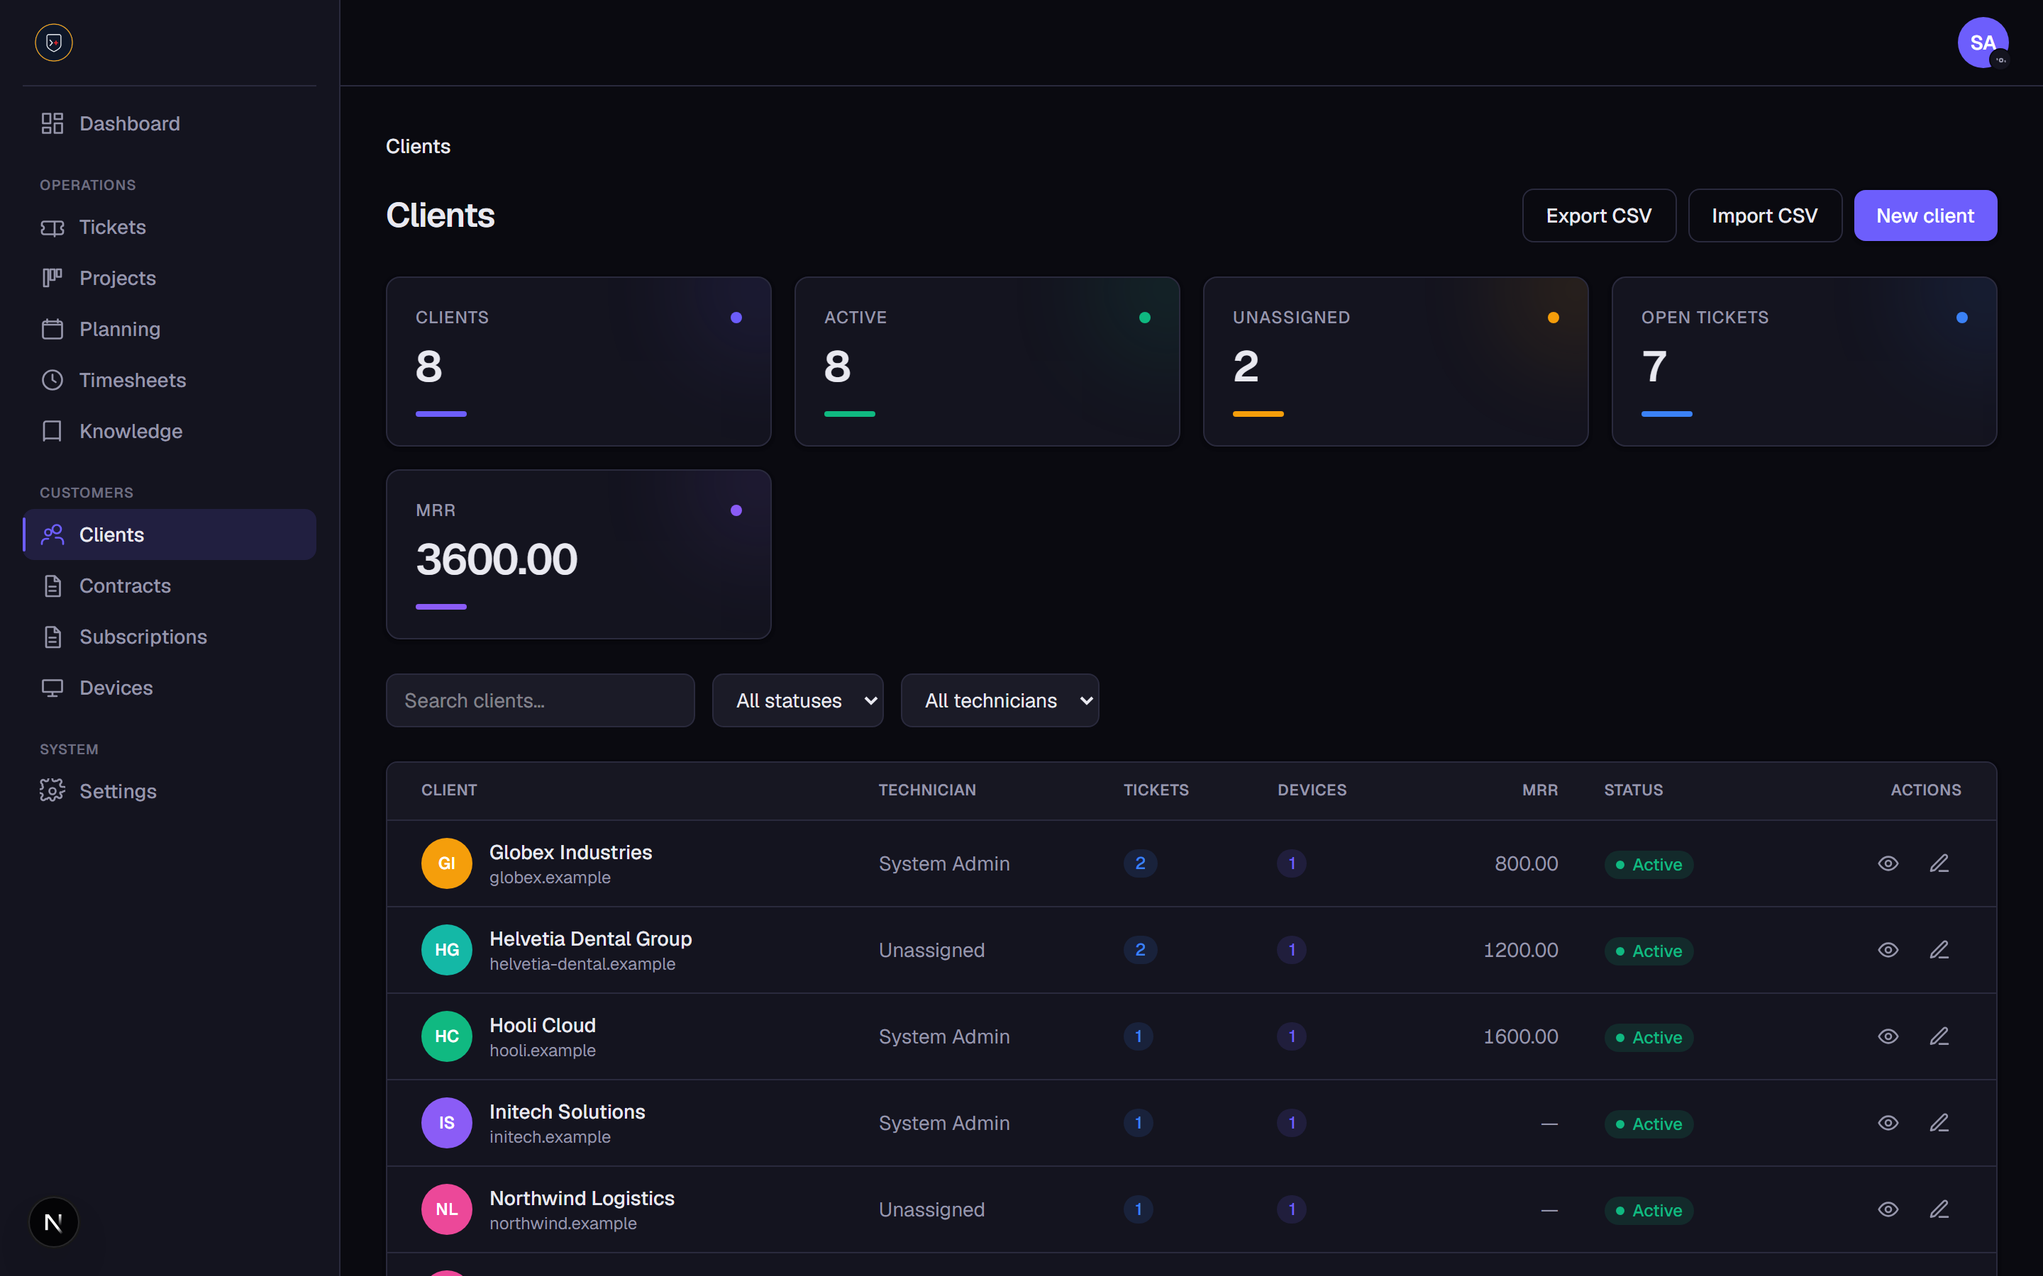Click the initech.example domain text
The width and height of the screenshot is (2043, 1276).
550,1137
